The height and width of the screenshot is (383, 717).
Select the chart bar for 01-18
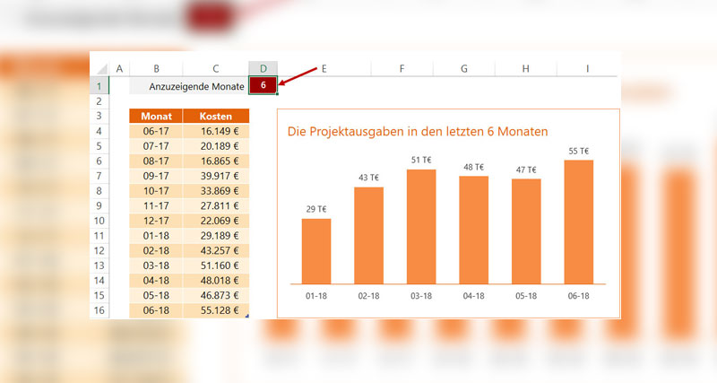(x=316, y=251)
